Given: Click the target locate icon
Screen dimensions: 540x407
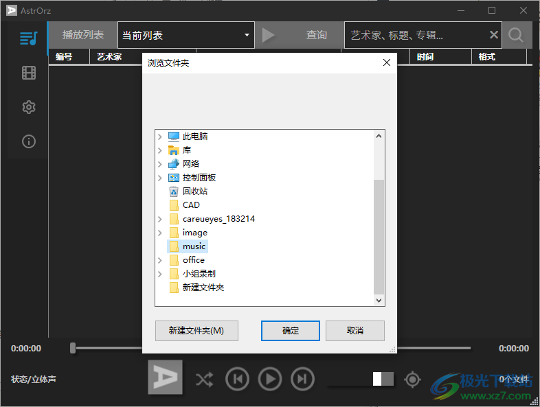Looking at the screenshot, I should coord(413,380).
